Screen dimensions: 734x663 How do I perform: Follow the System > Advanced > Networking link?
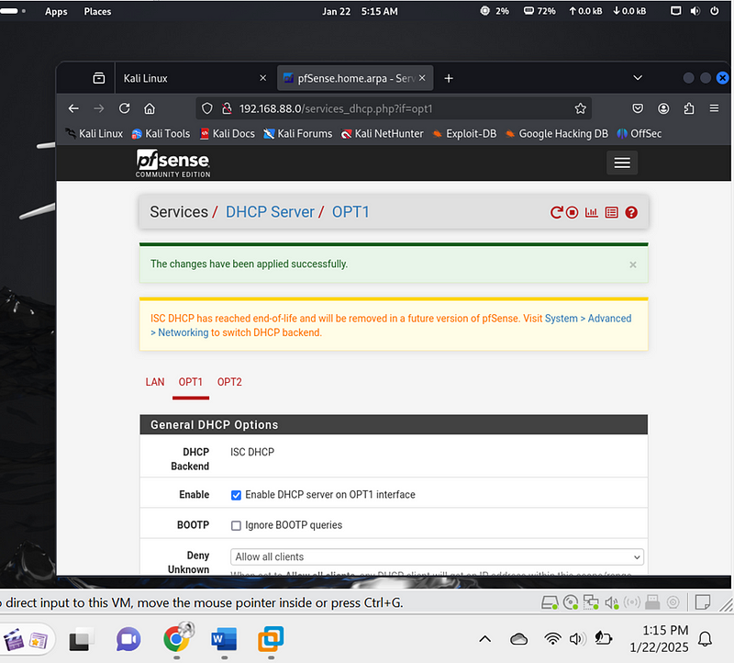[x=391, y=325]
